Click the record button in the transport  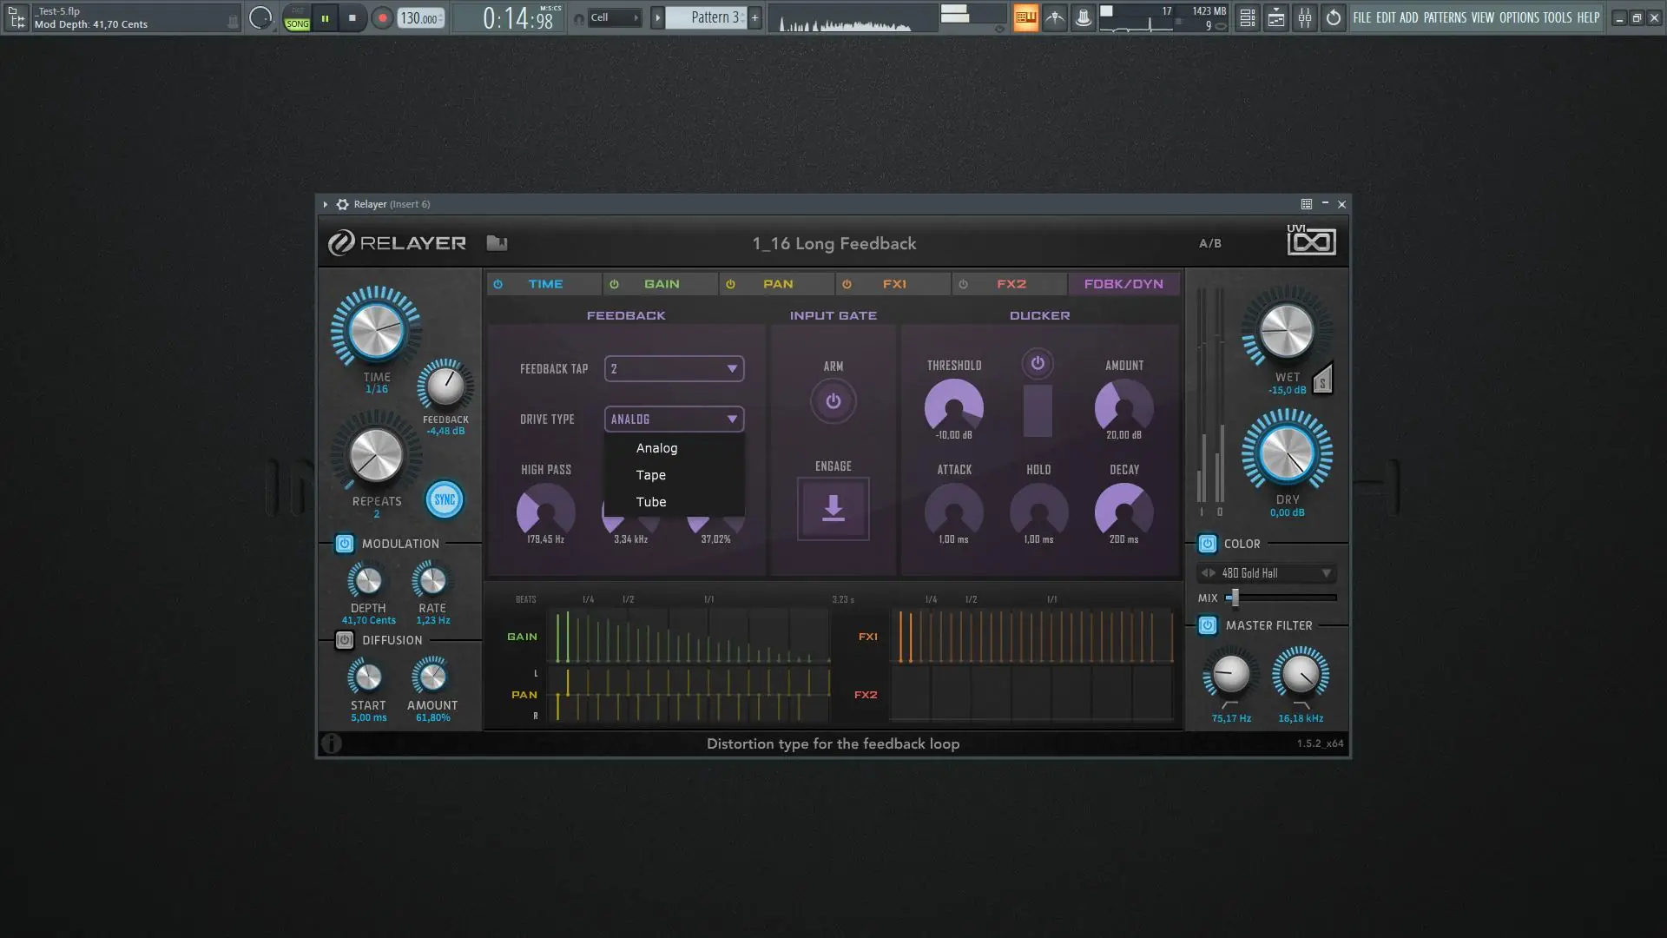click(381, 18)
